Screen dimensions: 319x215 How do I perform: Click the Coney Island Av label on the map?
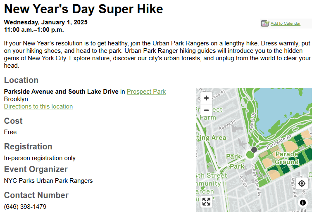coord(256,180)
